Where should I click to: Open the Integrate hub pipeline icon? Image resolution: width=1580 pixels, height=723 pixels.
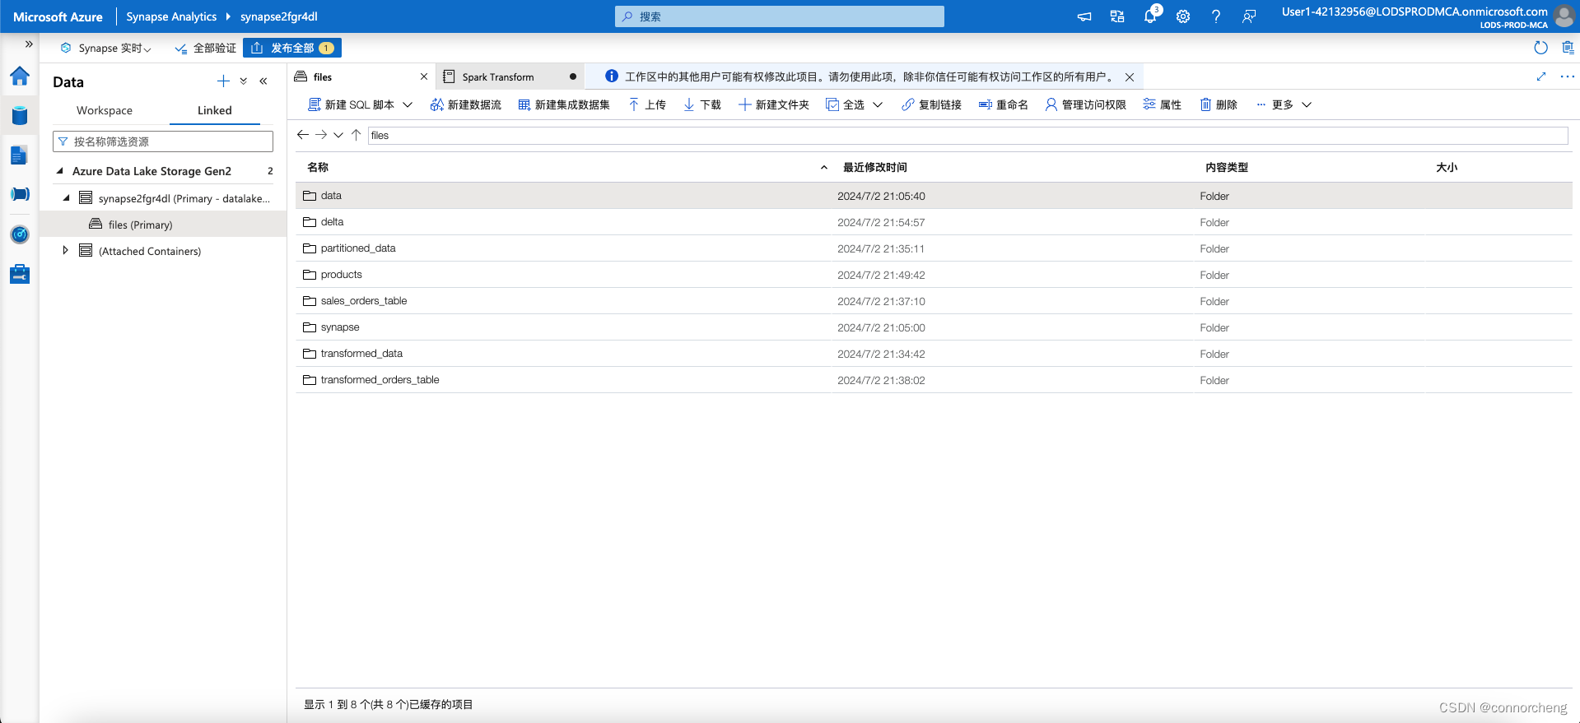coord(20,194)
